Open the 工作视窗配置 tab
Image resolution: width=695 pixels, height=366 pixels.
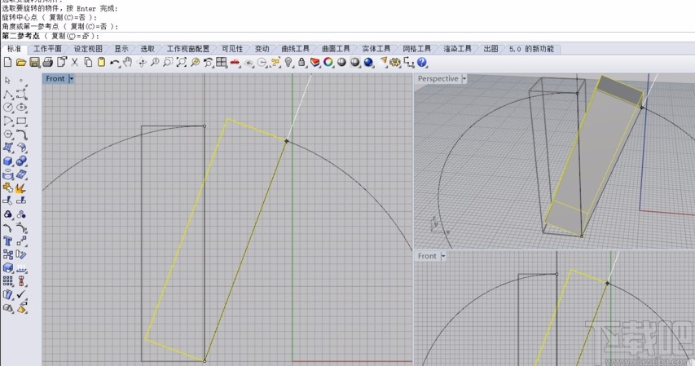188,49
